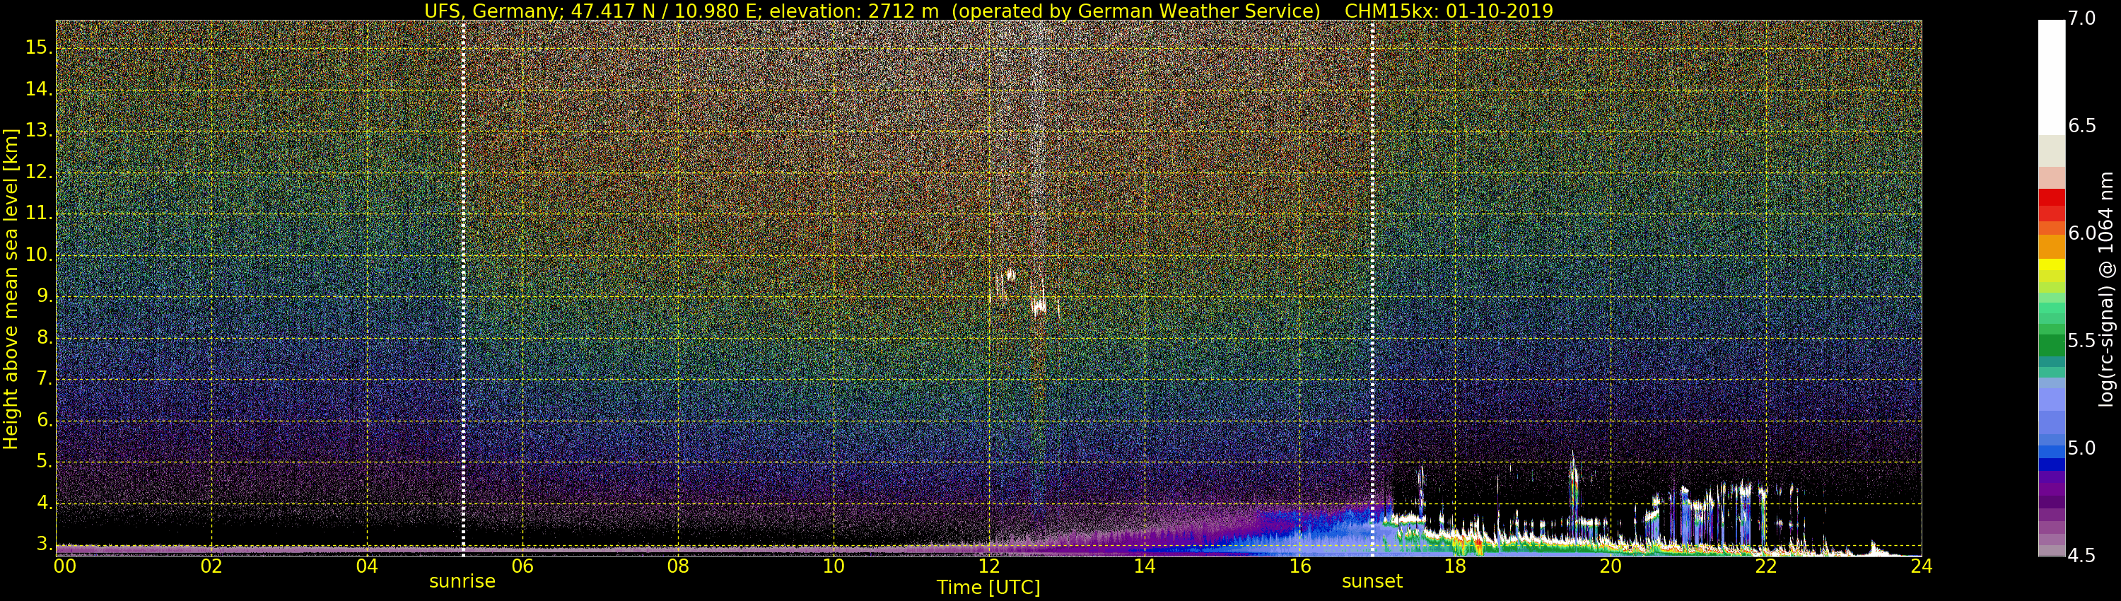Click the time axis tick label '22'
Screen dimensions: 2121x601
click(x=1766, y=566)
